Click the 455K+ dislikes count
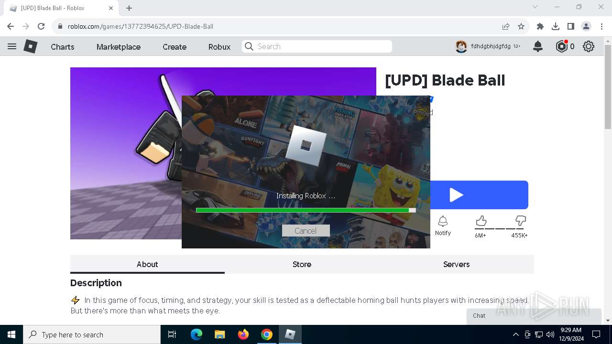The height and width of the screenshot is (344, 612). (x=519, y=235)
